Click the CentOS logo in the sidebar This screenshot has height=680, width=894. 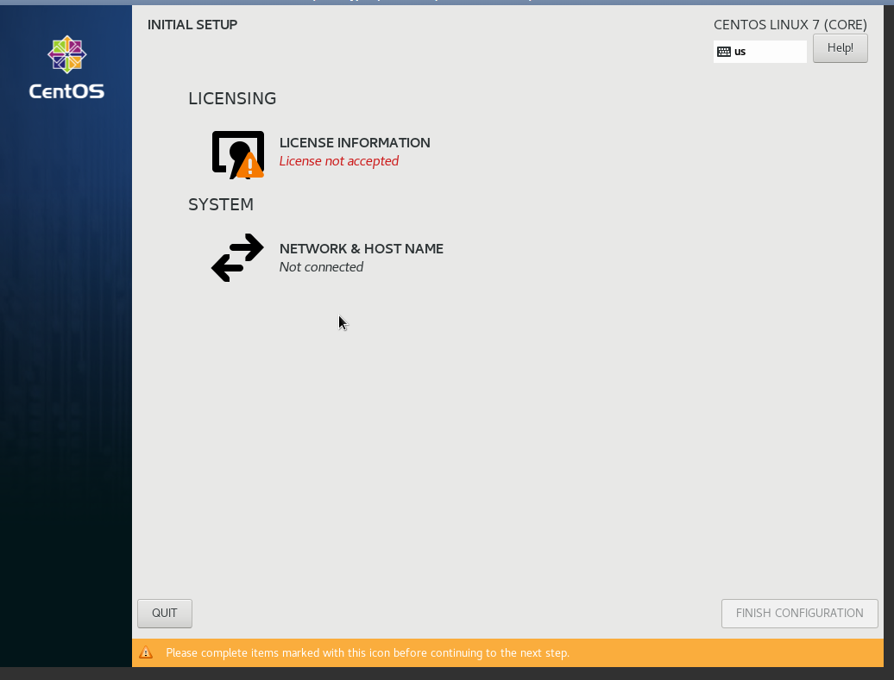tap(66, 67)
